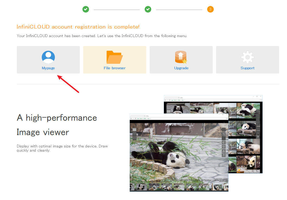Click the 'A high-performance' heading text
287x200 pixels.
(x=57, y=118)
